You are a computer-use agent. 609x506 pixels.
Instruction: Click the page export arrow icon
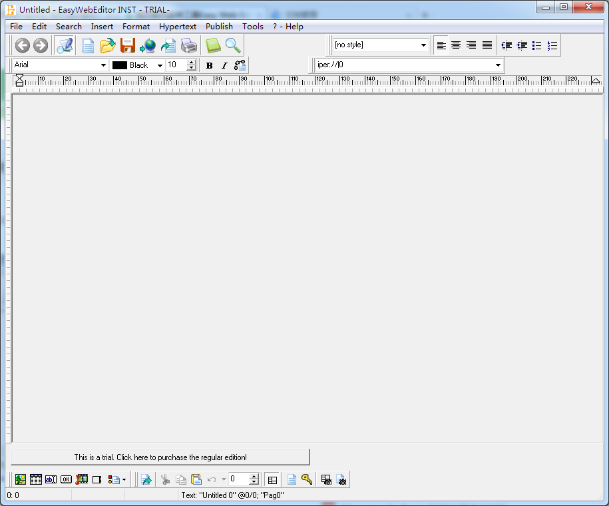(x=168, y=45)
